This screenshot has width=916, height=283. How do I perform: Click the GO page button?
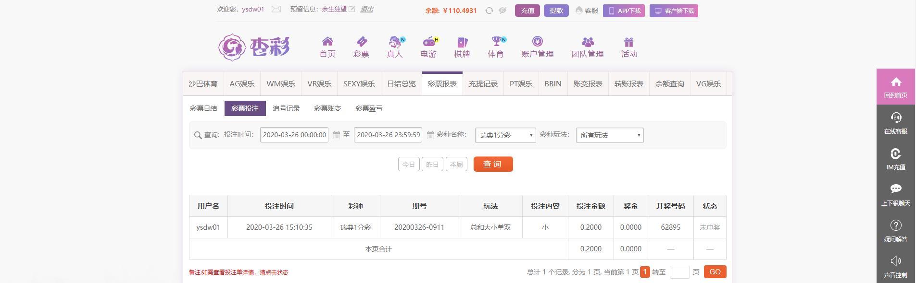(x=715, y=272)
